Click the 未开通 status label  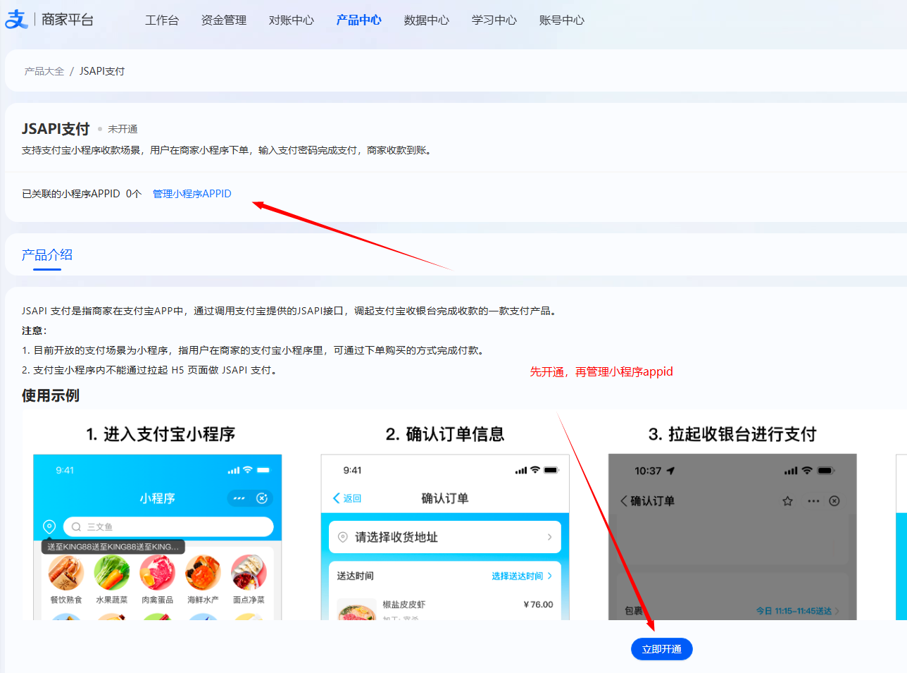(x=123, y=129)
